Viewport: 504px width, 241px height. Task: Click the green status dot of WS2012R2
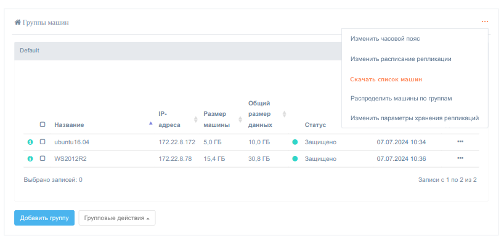click(x=295, y=158)
